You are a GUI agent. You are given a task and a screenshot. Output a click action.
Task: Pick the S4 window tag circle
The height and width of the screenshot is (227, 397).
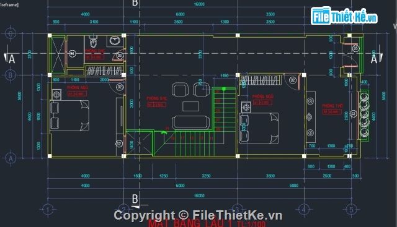(x=72, y=54)
